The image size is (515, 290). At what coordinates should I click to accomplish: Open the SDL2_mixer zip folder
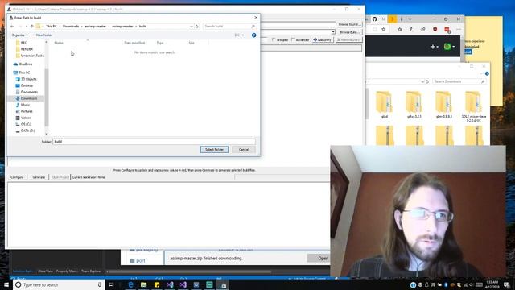pyautogui.click(x=474, y=107)
